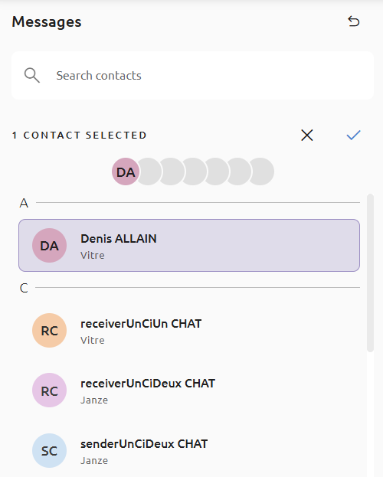Click the 1 CONTACT SELECTED label
This screenshot has width=383, height=477.
coord(79,135)
